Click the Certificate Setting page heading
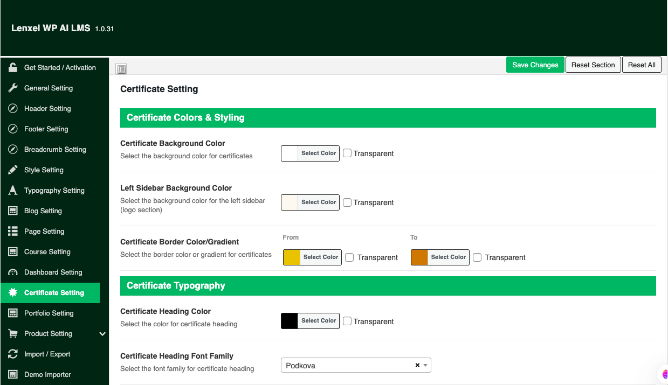The width and height of the screenshot is (668, 385). (159, 89)
